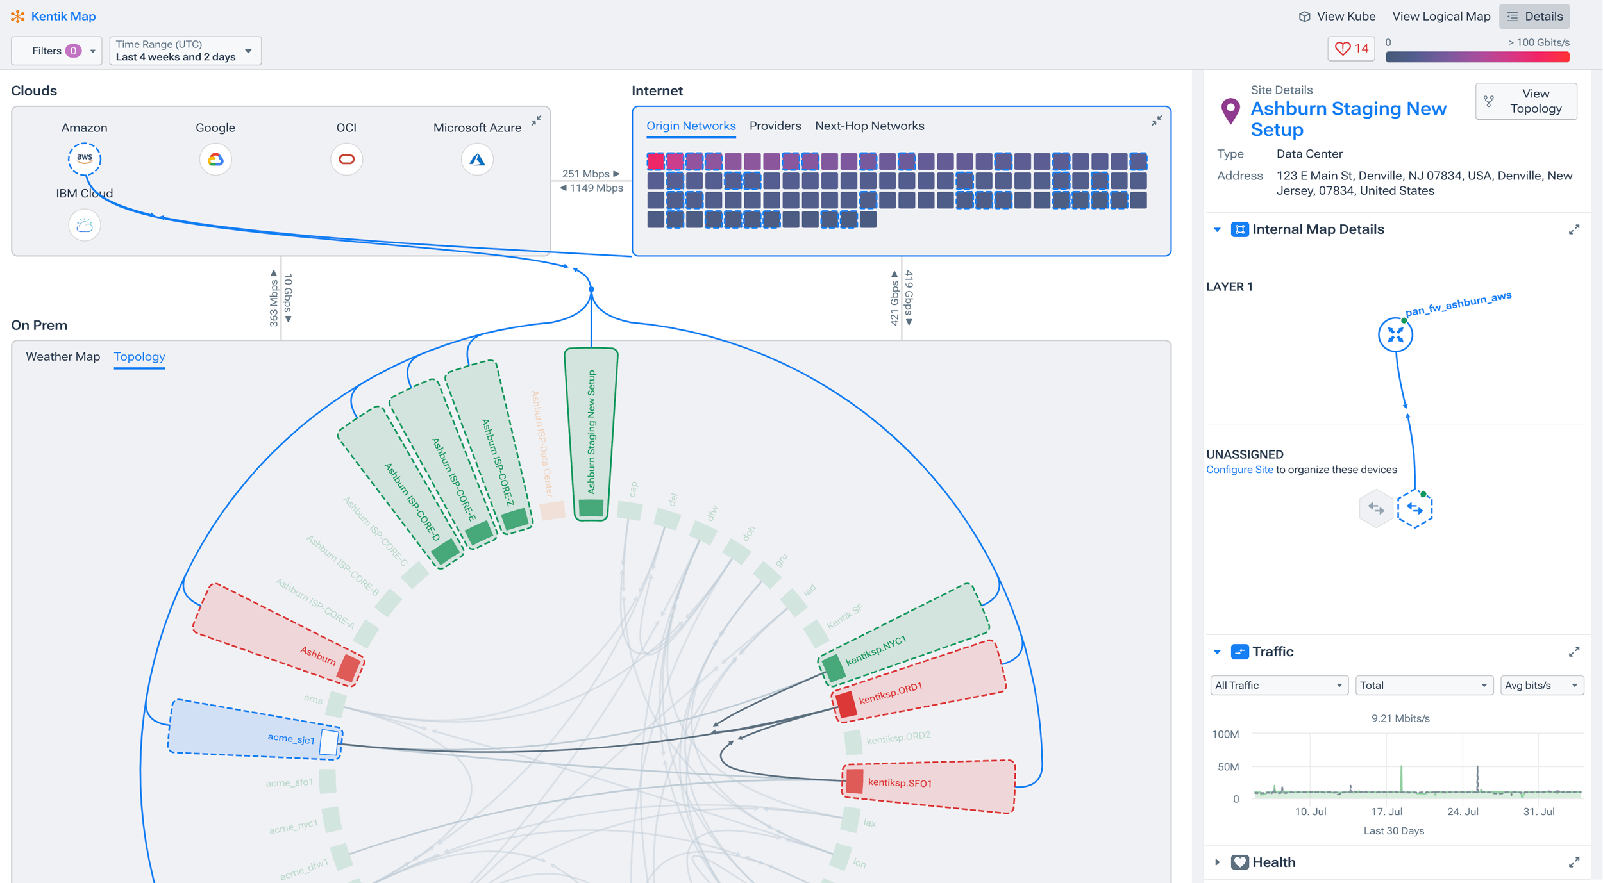Click the Google Cloud icon
1603x883 pixels.
coord(215,159)
